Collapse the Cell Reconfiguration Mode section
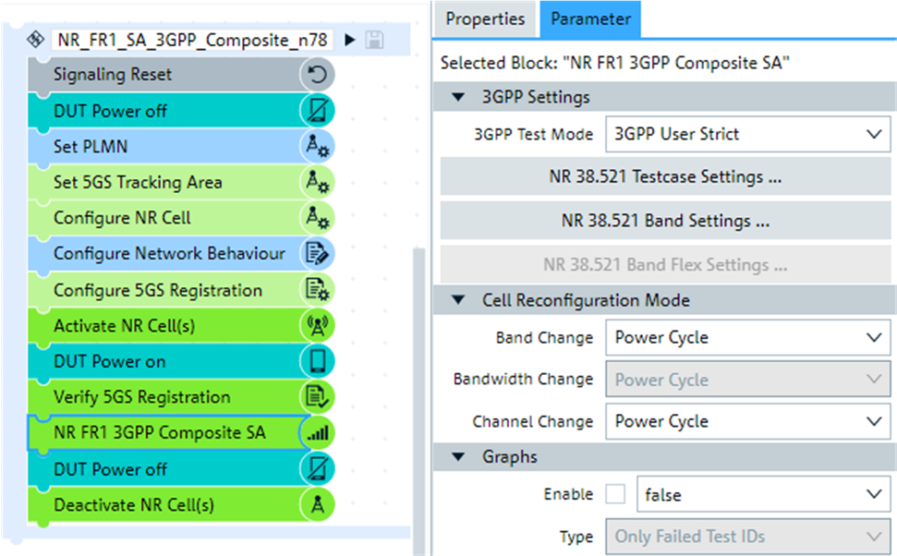This screenshot has width=897, height=556. click(x=459, y=300)
